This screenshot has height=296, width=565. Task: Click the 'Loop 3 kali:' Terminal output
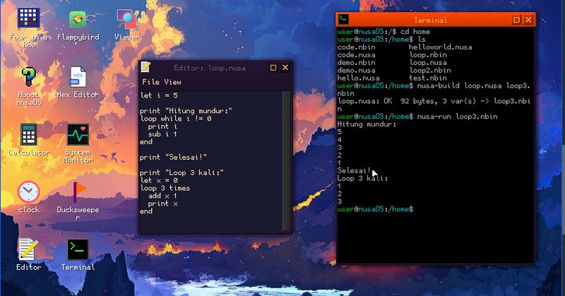[x=362, y=178]
